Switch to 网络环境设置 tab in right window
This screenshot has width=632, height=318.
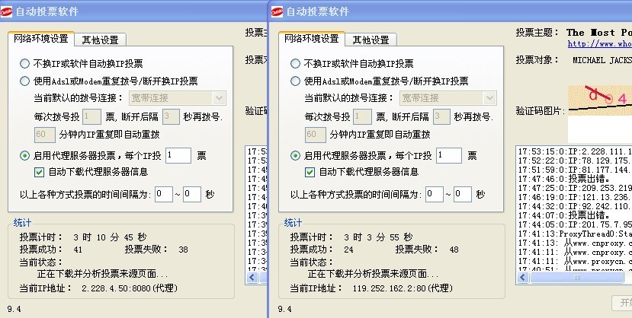tap(311, 39)
